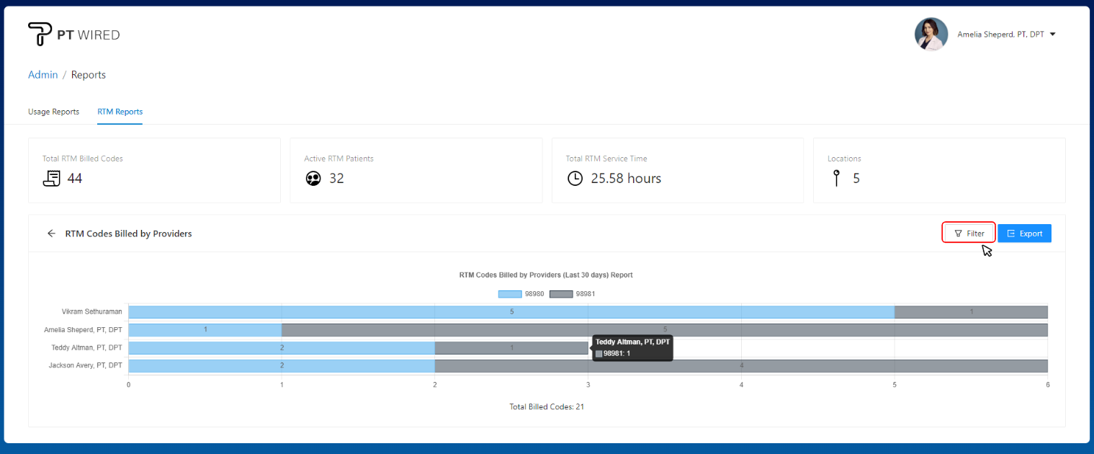
Task: Click Amelia Sheperd's gray 98981 bar segment
Action: [664, 330]
